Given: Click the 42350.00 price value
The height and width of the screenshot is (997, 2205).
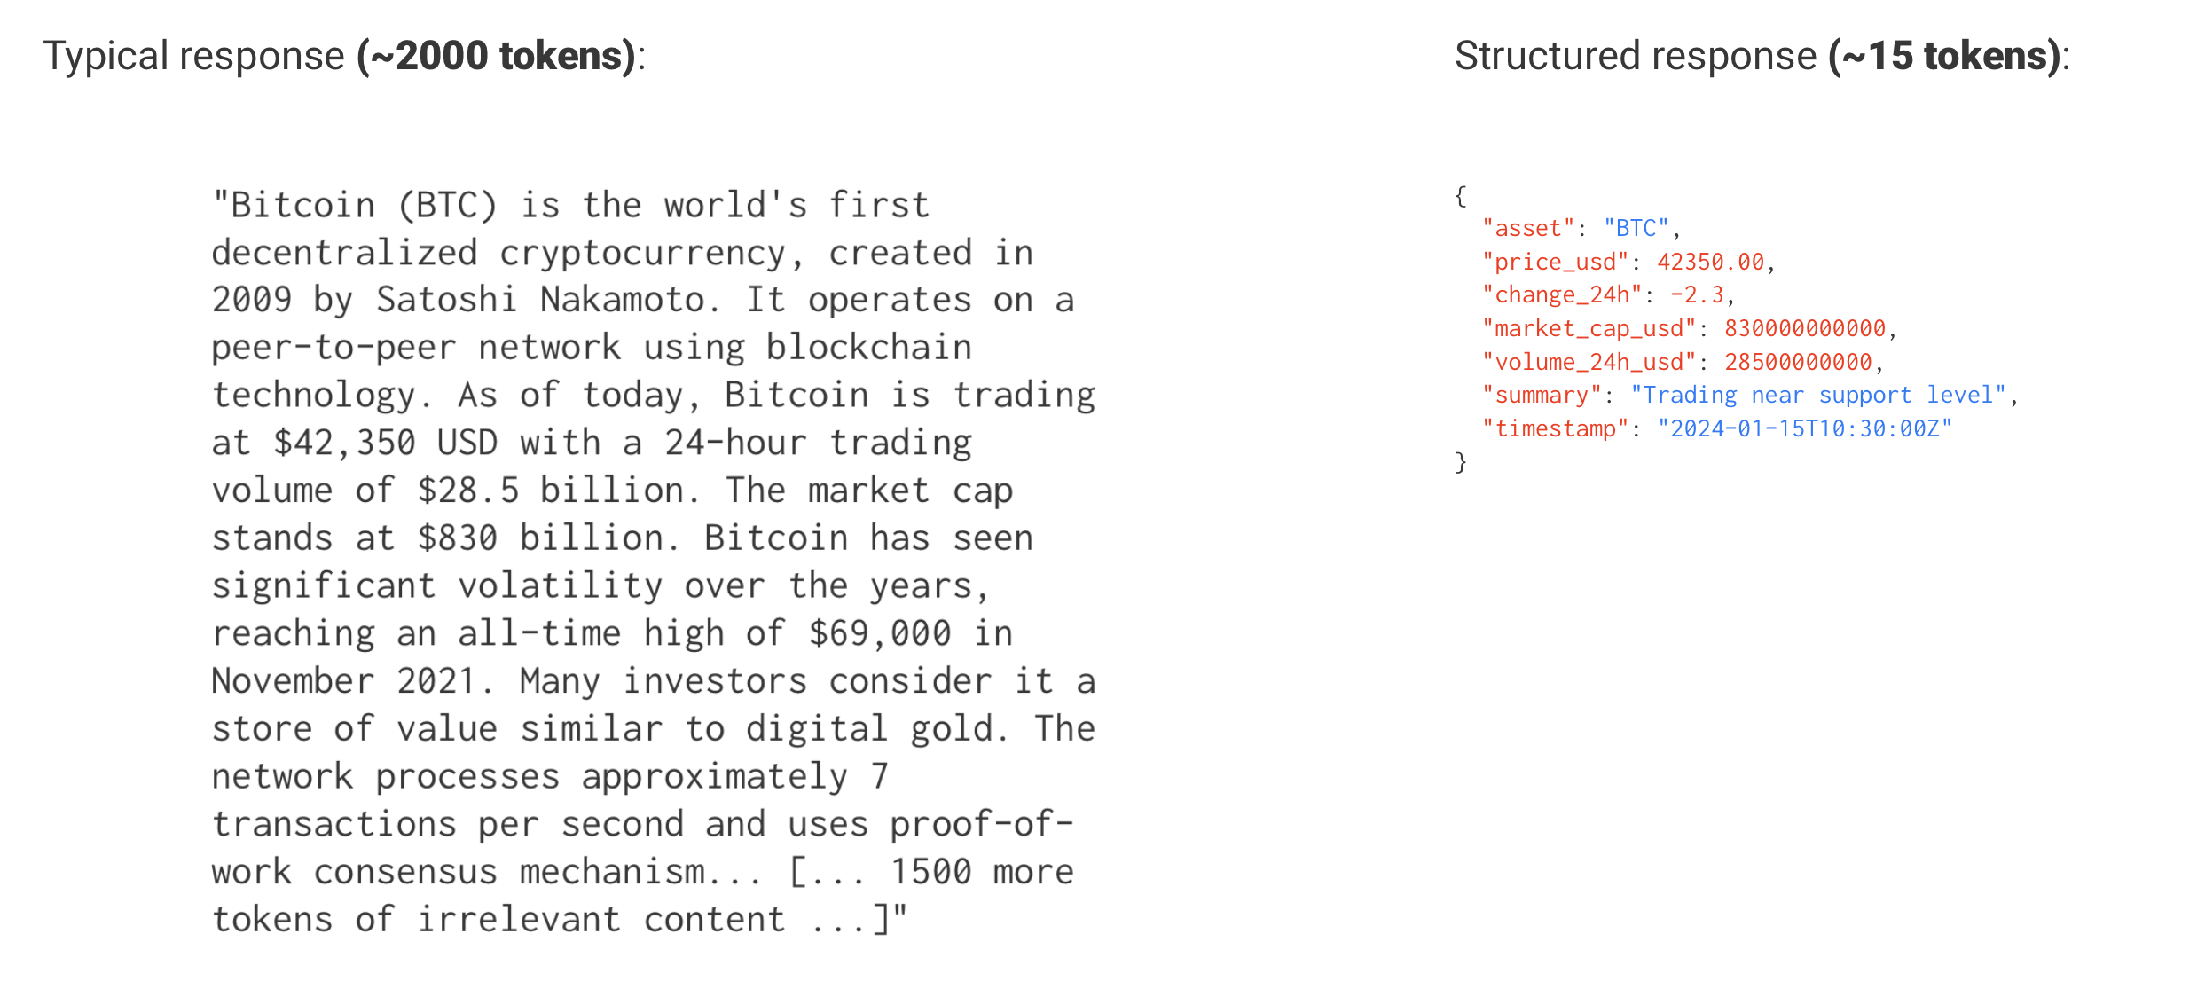Looking at the screenshot, I should click(x=1710, y=263).
